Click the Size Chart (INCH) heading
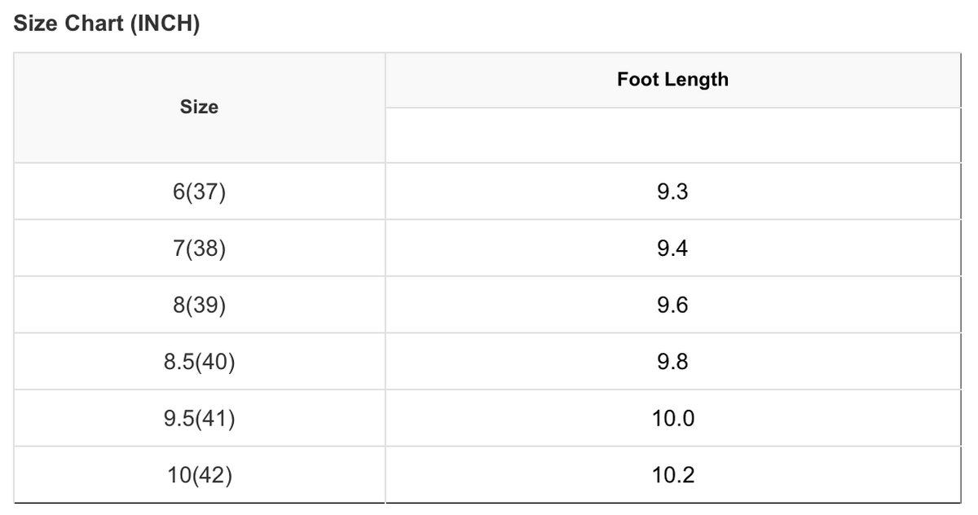Image resolution: width=978 pixels, height=515 pixels. click(107, 24)
